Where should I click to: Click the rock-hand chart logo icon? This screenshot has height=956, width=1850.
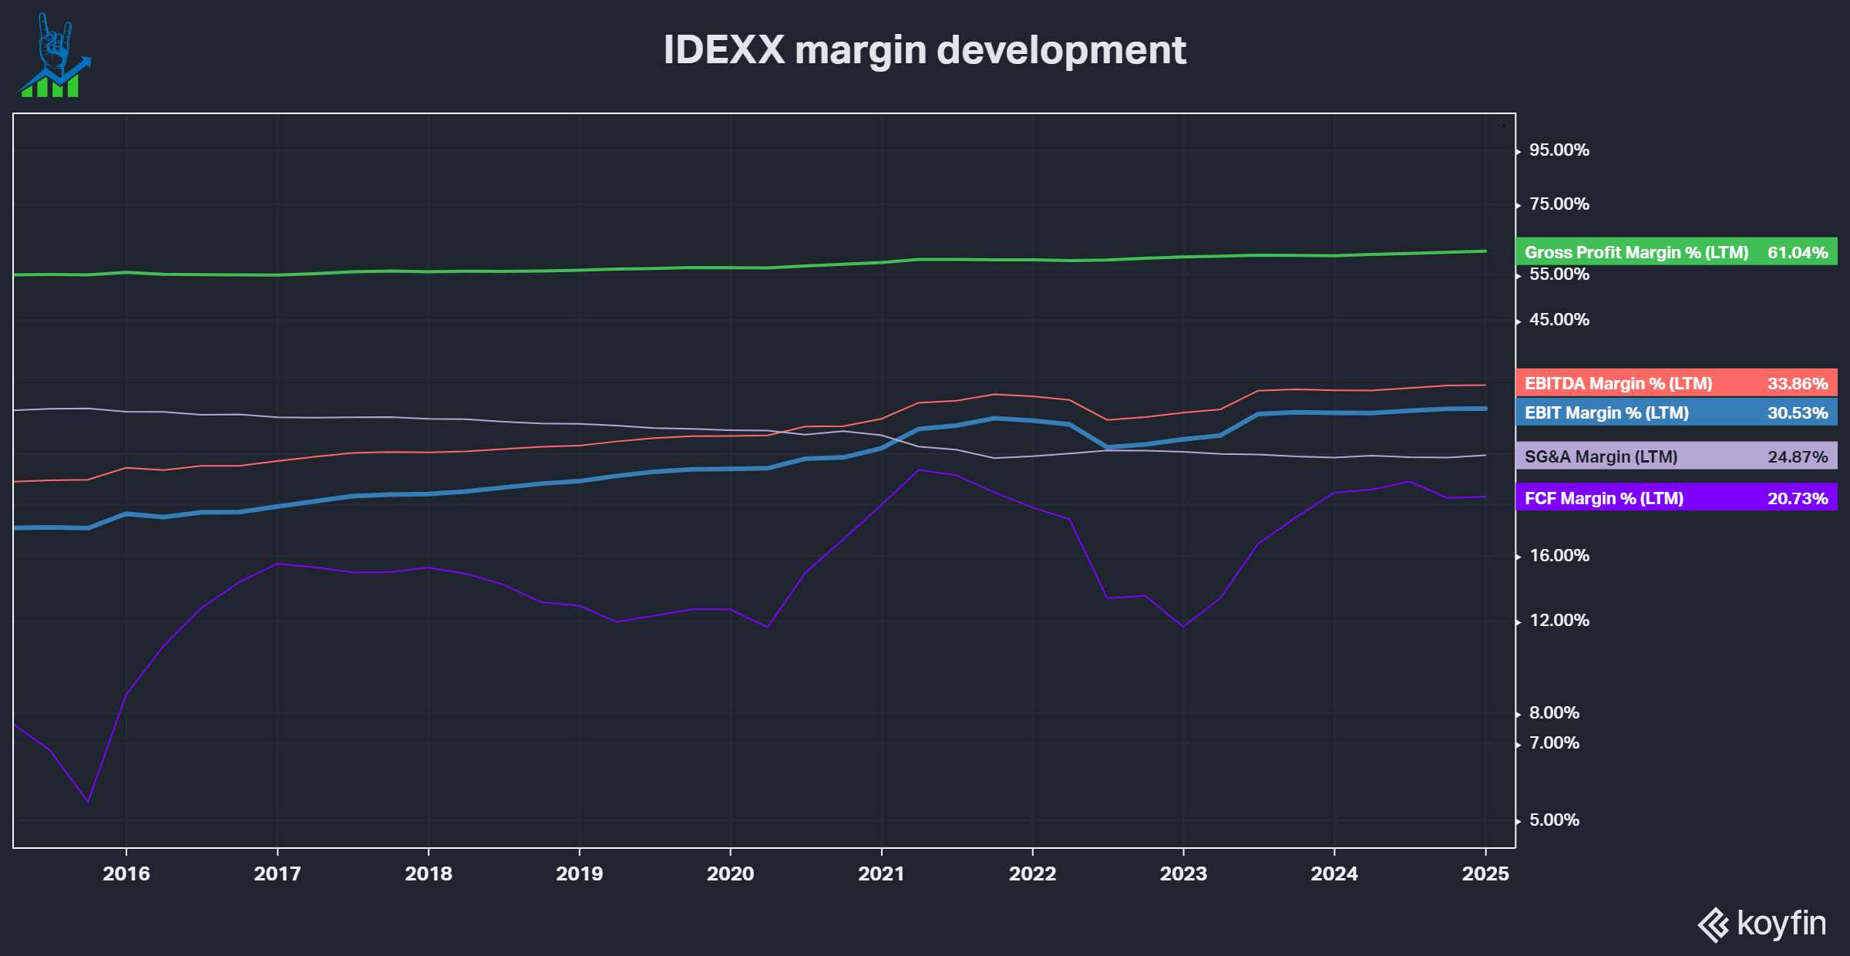coord(55,55)
